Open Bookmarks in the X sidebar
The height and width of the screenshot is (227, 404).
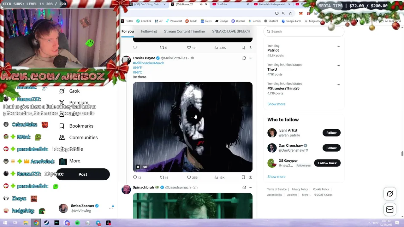tap(76, 126)
